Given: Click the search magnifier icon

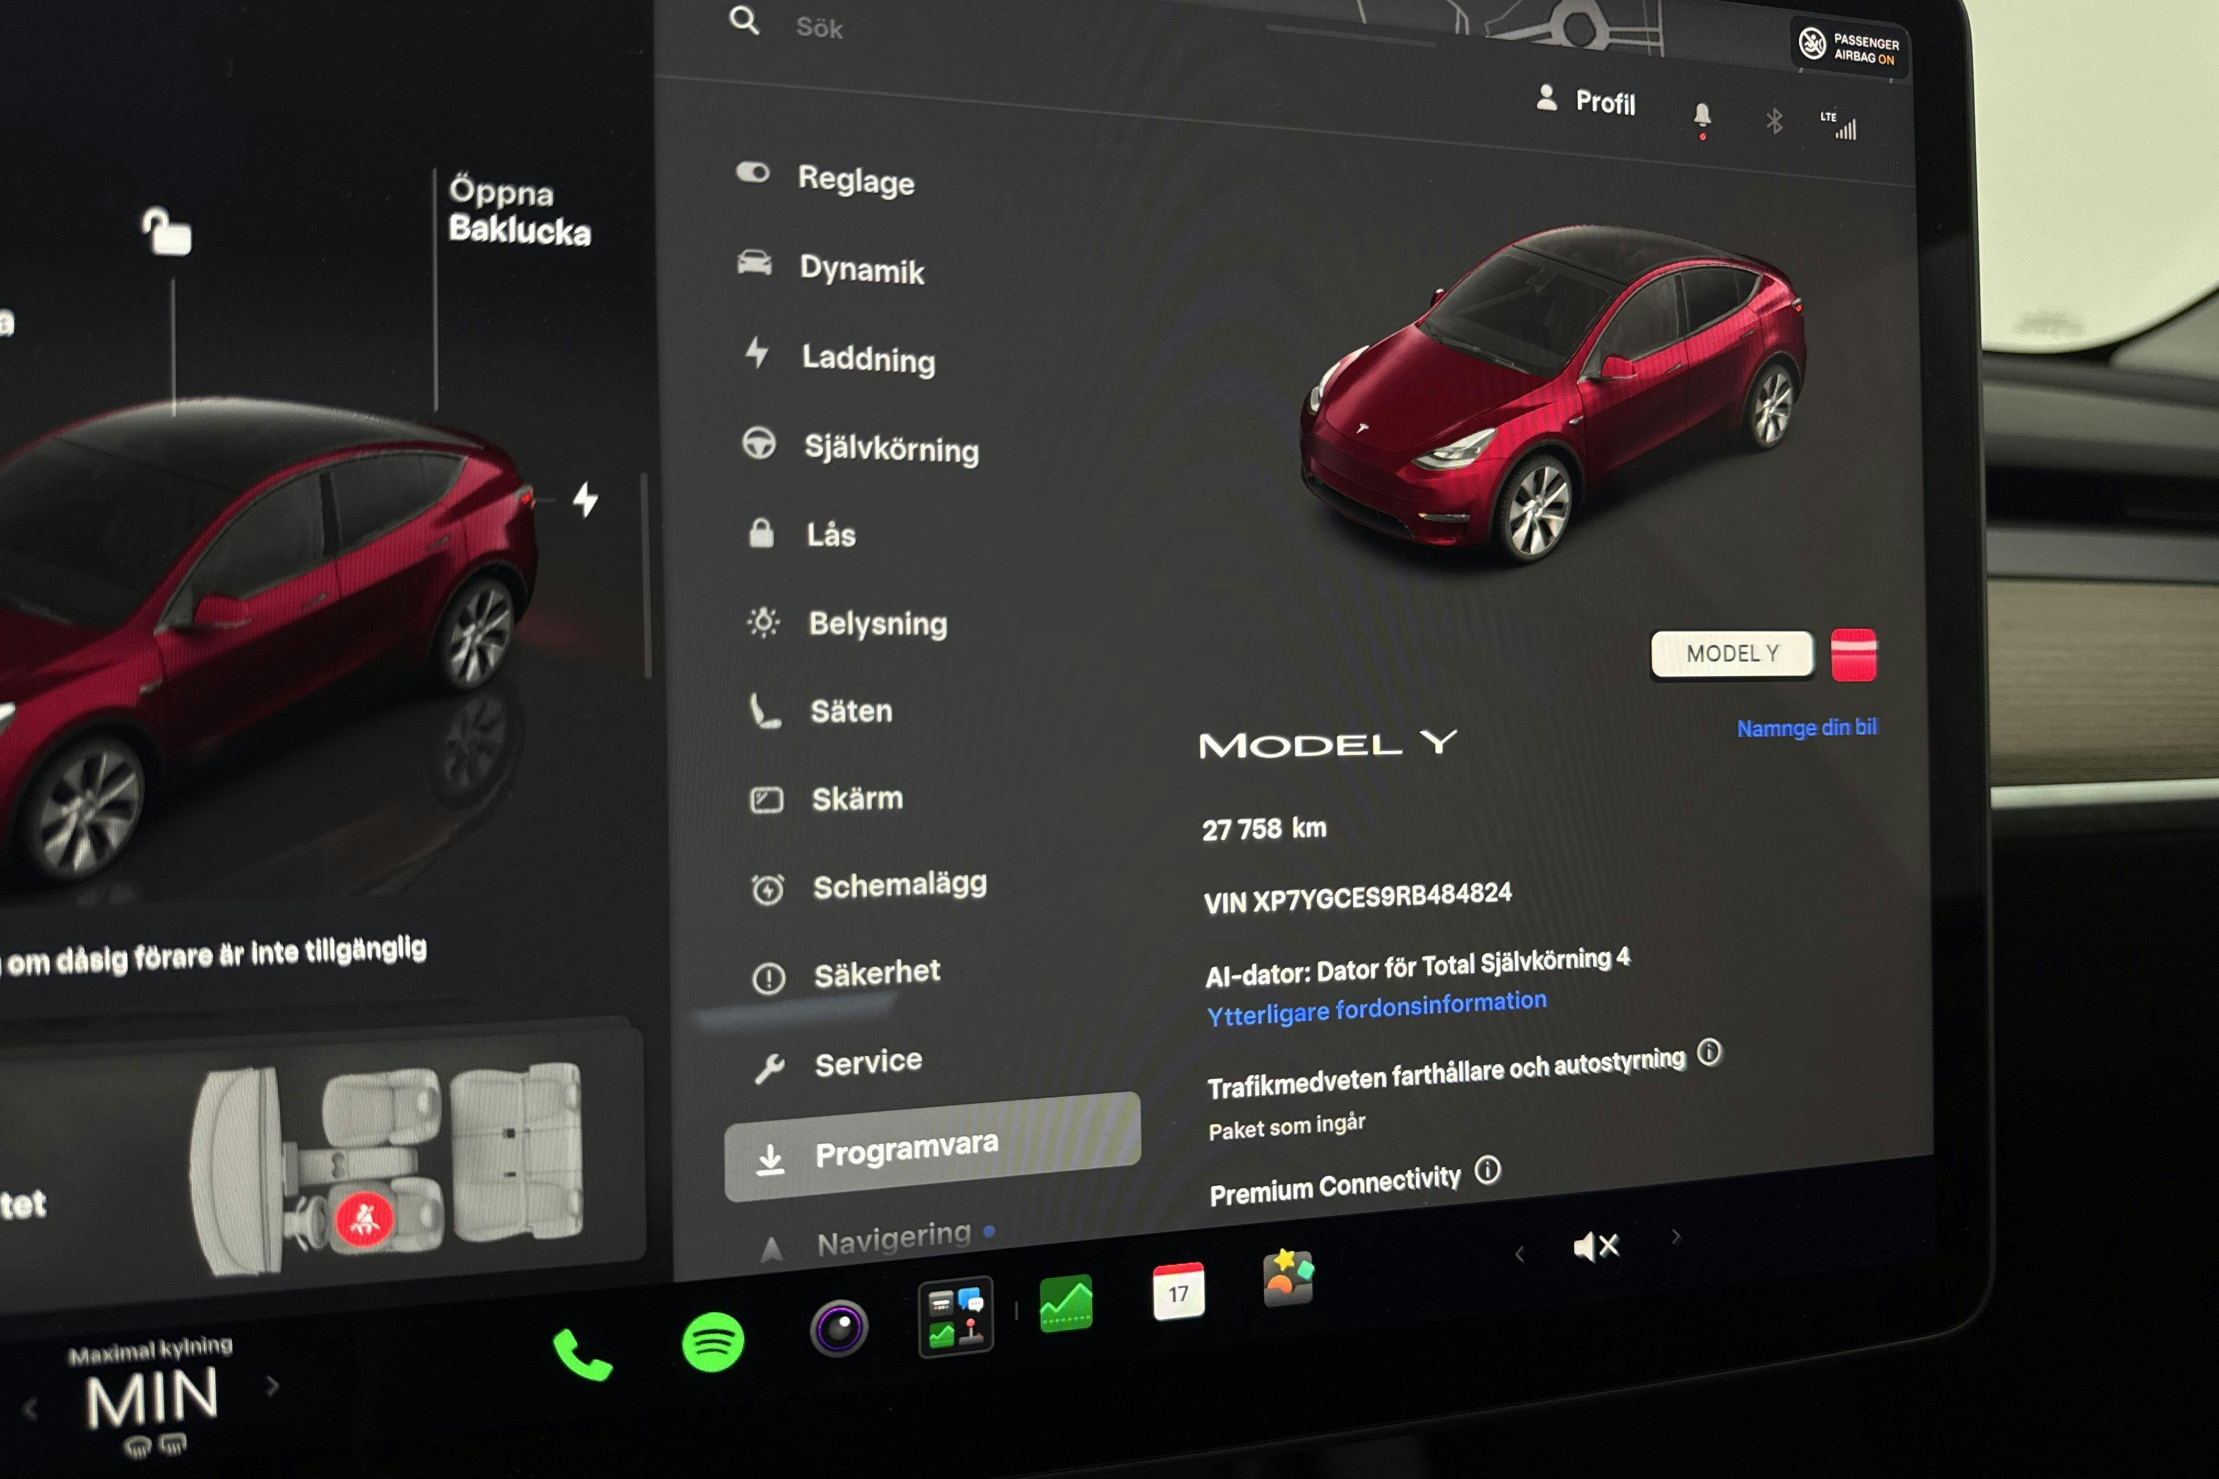Looking at the screenshot, I should 744,20.
